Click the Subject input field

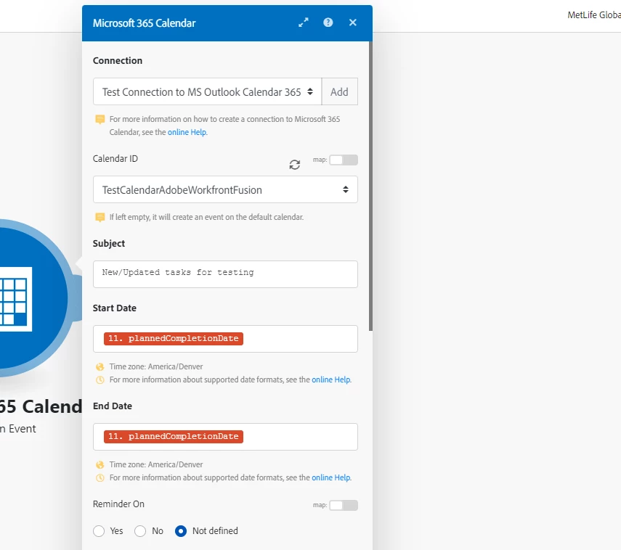(x=225, y=274)
